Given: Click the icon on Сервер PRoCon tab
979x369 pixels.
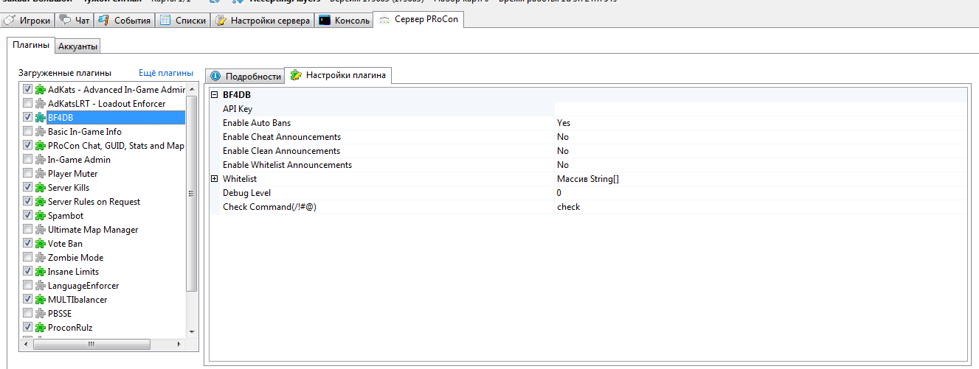Looking at the screenshot, I should [x=384, y=20].
